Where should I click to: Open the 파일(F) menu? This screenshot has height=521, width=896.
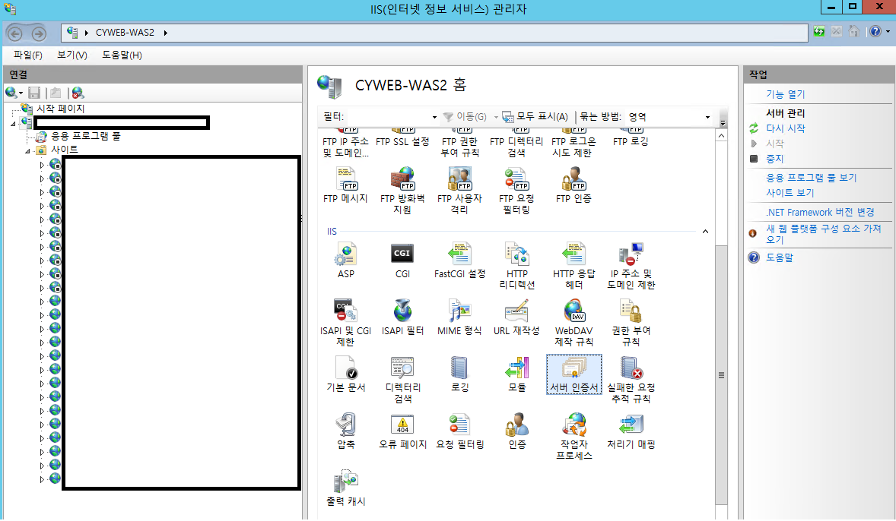27,55
